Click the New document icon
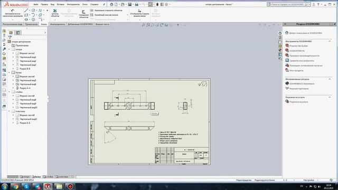Screen dimensions: 338x190 click(116, 4)
